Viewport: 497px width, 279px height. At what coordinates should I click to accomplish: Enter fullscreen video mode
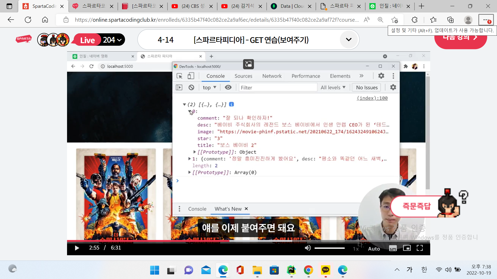click(419, 248)
